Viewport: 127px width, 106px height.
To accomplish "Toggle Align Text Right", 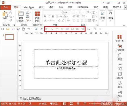I will (x=82, y=20).
